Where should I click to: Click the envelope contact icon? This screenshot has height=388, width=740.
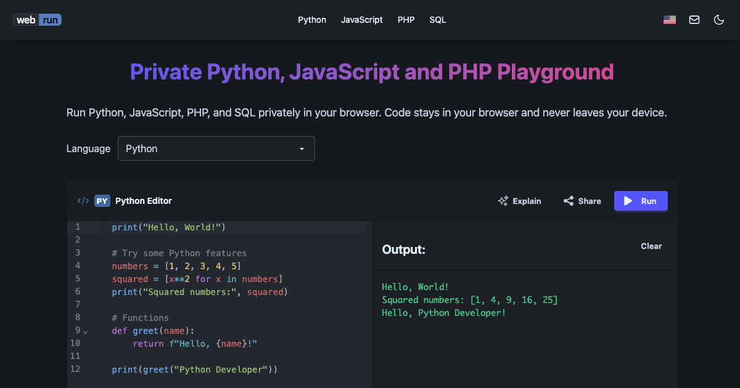694,20
